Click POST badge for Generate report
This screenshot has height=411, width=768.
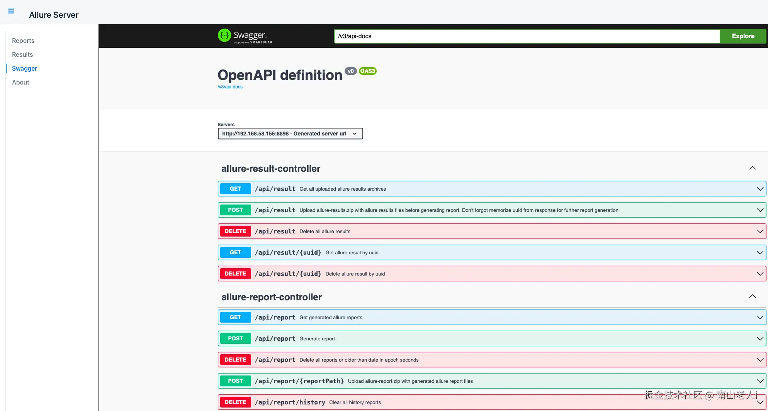point(235,338)
